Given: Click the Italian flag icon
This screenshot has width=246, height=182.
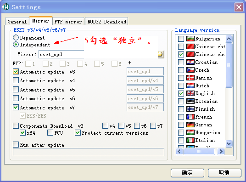Looking at the screenshot, I should [x=190, y=140].
